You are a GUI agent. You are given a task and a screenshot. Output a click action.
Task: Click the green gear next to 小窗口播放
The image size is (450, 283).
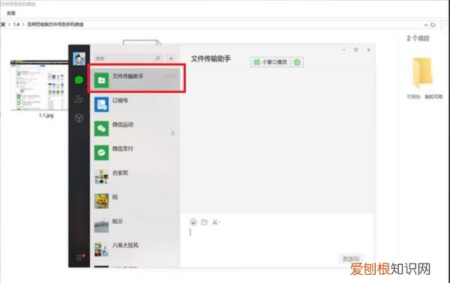tap(297, 62)
